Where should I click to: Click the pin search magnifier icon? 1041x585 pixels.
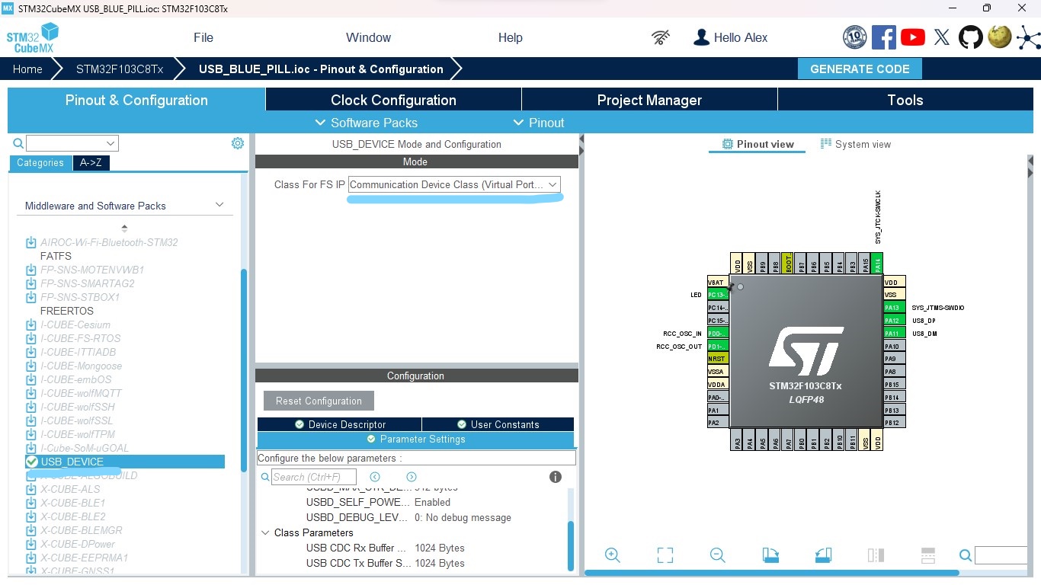tap(966, 555)
